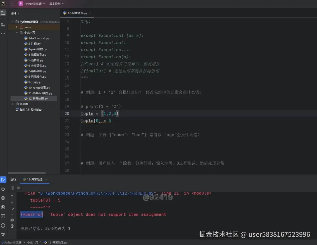317x245 pixels.
Task: Clear the run console using trash icon
Action: (12, 226)
